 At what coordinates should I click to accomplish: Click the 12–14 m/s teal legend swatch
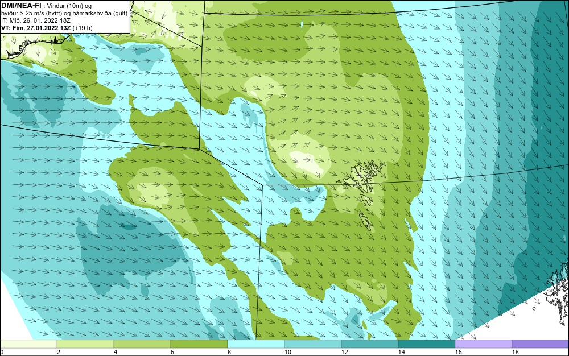(370, 343)
